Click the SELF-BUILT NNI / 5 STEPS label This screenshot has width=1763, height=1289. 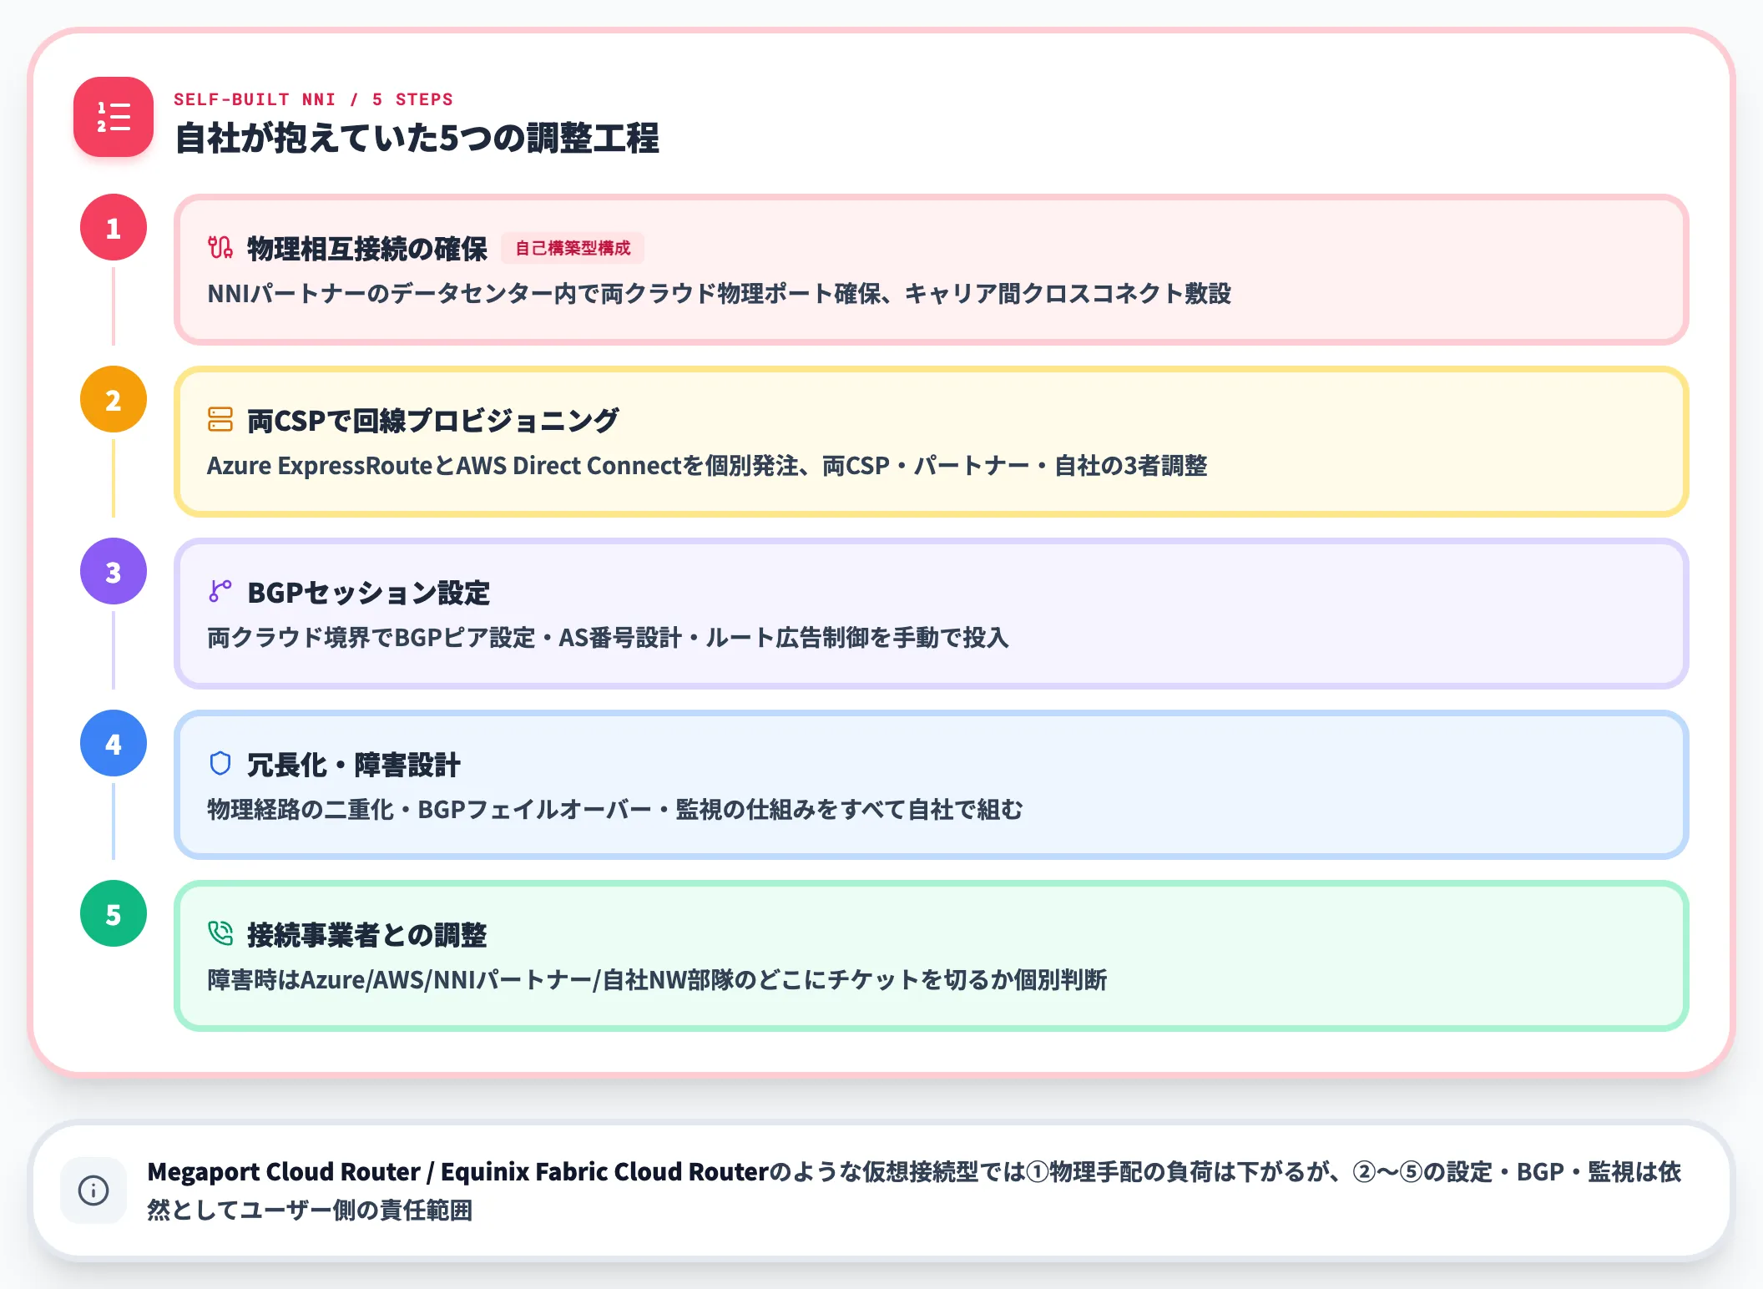point(313,99)
